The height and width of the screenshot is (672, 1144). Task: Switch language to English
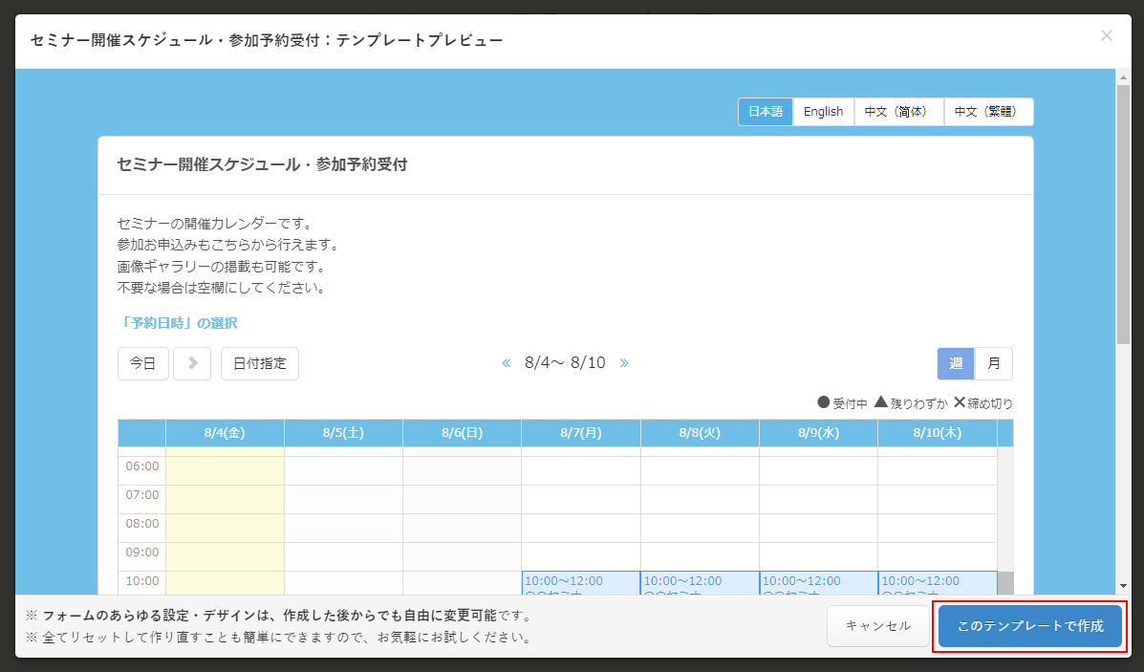[823, 112]
